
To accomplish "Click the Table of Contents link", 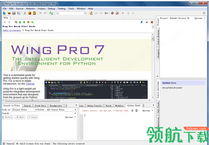I will 12,30.
